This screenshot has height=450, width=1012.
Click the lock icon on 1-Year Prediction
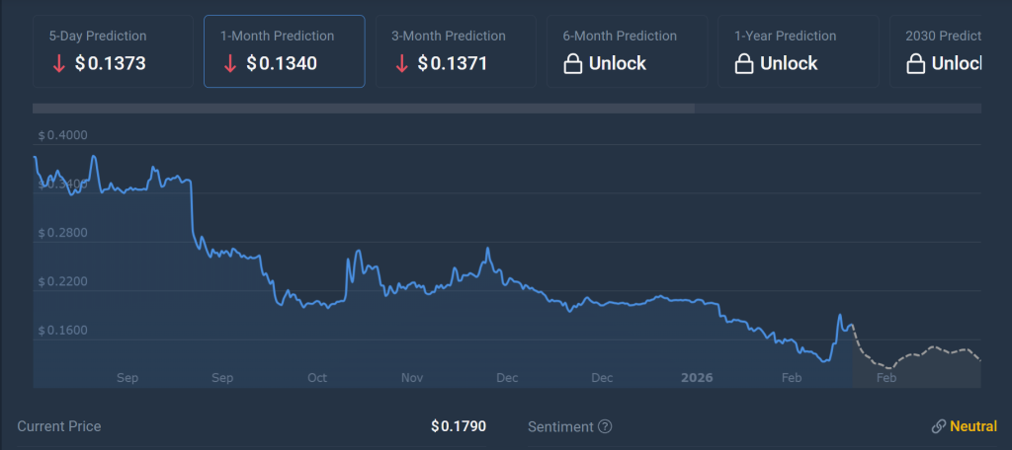743,64
